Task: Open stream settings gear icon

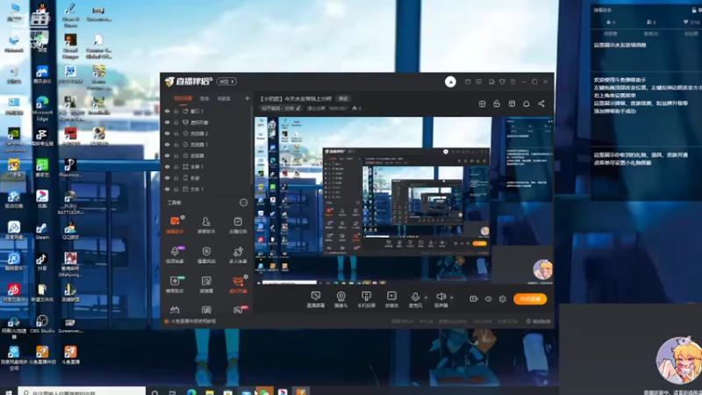Action: click(503, 298)
